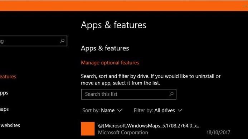
Task: Minimize the Settings window
Action: [x=245, y=6]
